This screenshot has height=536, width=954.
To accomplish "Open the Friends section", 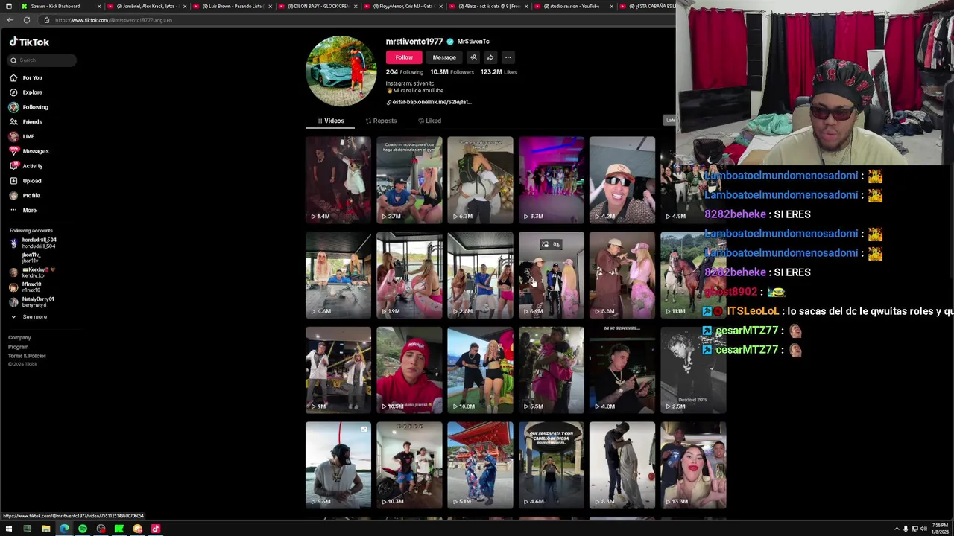I will point(32,121).
